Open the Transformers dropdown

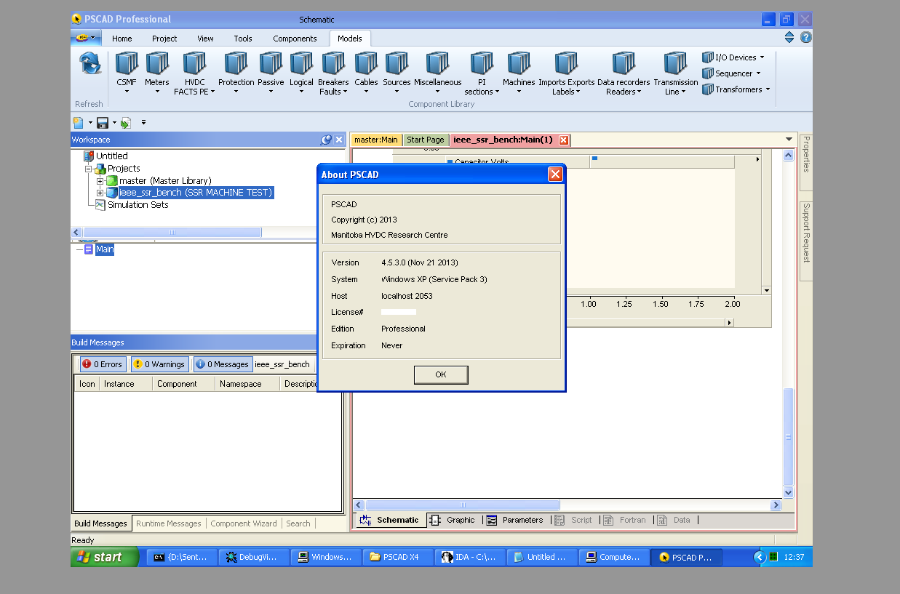736,89
